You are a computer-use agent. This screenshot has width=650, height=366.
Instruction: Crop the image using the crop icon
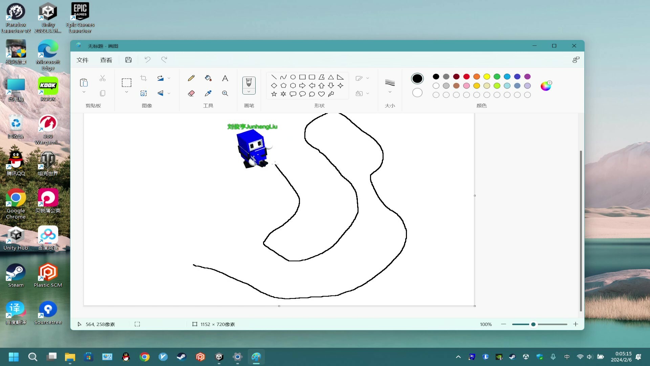click(143, 78)
